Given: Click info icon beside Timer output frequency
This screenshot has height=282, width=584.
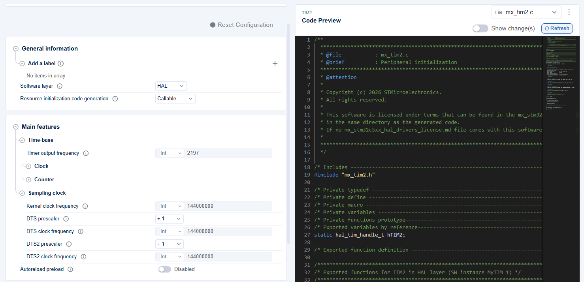Looking at the screenshot, I should pyautogui.click(x=86, y=153).
